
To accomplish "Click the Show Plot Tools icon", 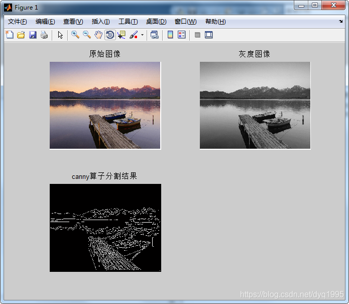I will pyautogui.click(x=209, y=35).
